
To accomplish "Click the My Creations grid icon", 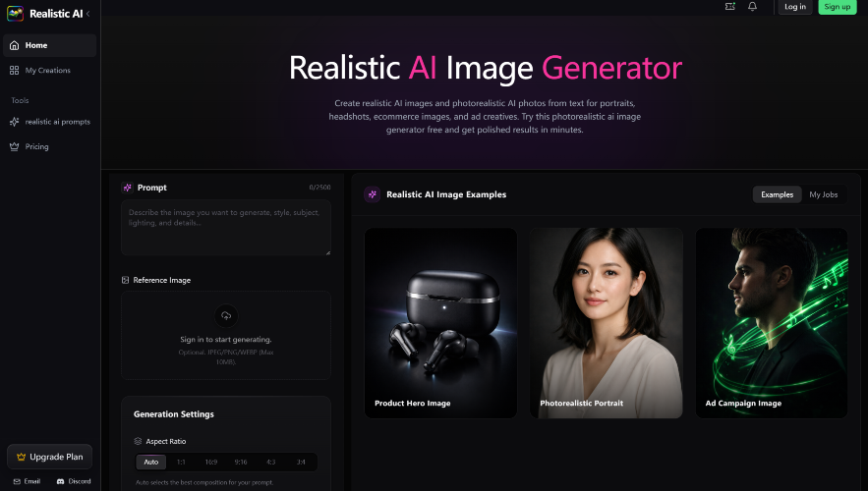I will pyautogui.click(x=15, y=71).
